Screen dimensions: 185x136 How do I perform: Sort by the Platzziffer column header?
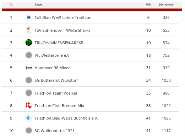(x=166, y=5)
